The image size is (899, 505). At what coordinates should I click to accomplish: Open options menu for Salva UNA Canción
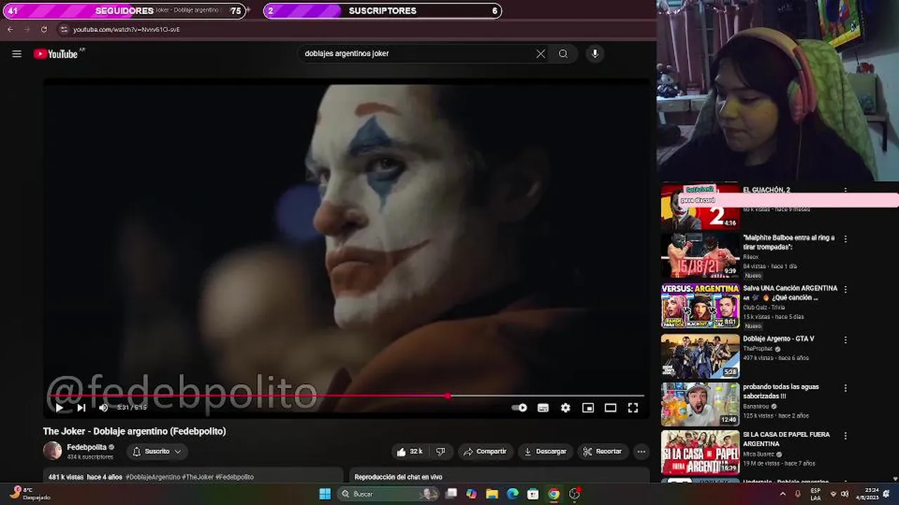pyautogui.click(x=846, y=290)
